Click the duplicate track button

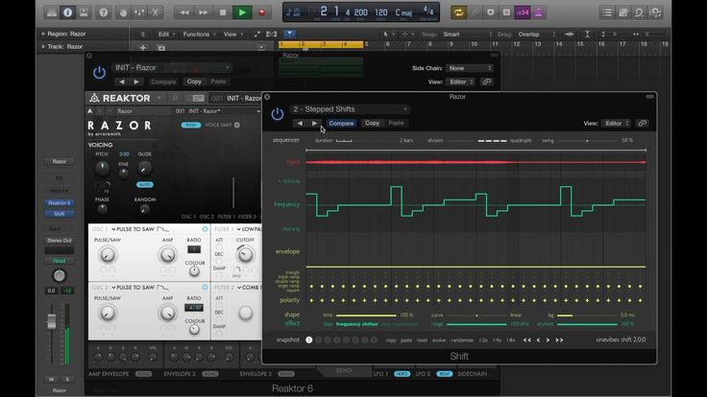[161, 47]
